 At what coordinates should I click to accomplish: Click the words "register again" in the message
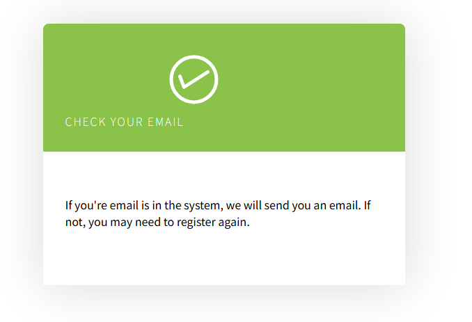pos(213,223)
